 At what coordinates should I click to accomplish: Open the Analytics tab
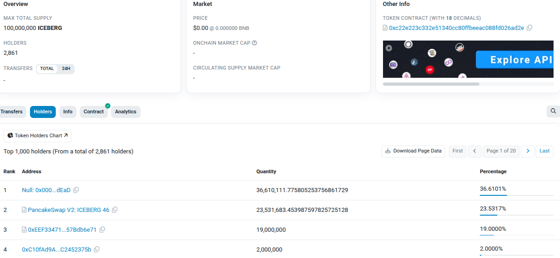126,111
